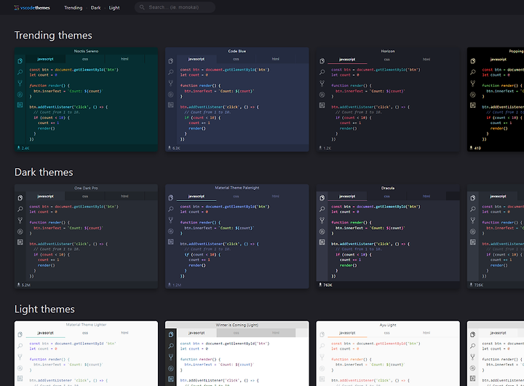Click the files icon in Material Theme Palenight card
The height and width of the screenshot is (386, 524).
(x=171, y=198)
